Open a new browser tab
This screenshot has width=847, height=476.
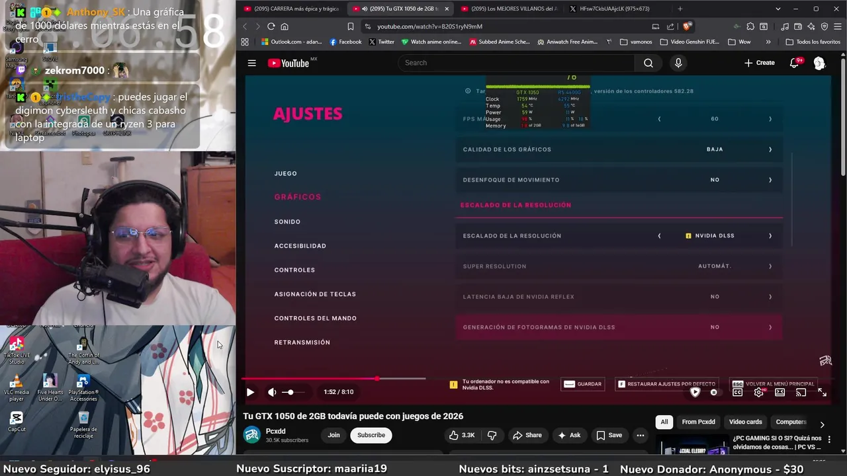(x=680, y=9)
